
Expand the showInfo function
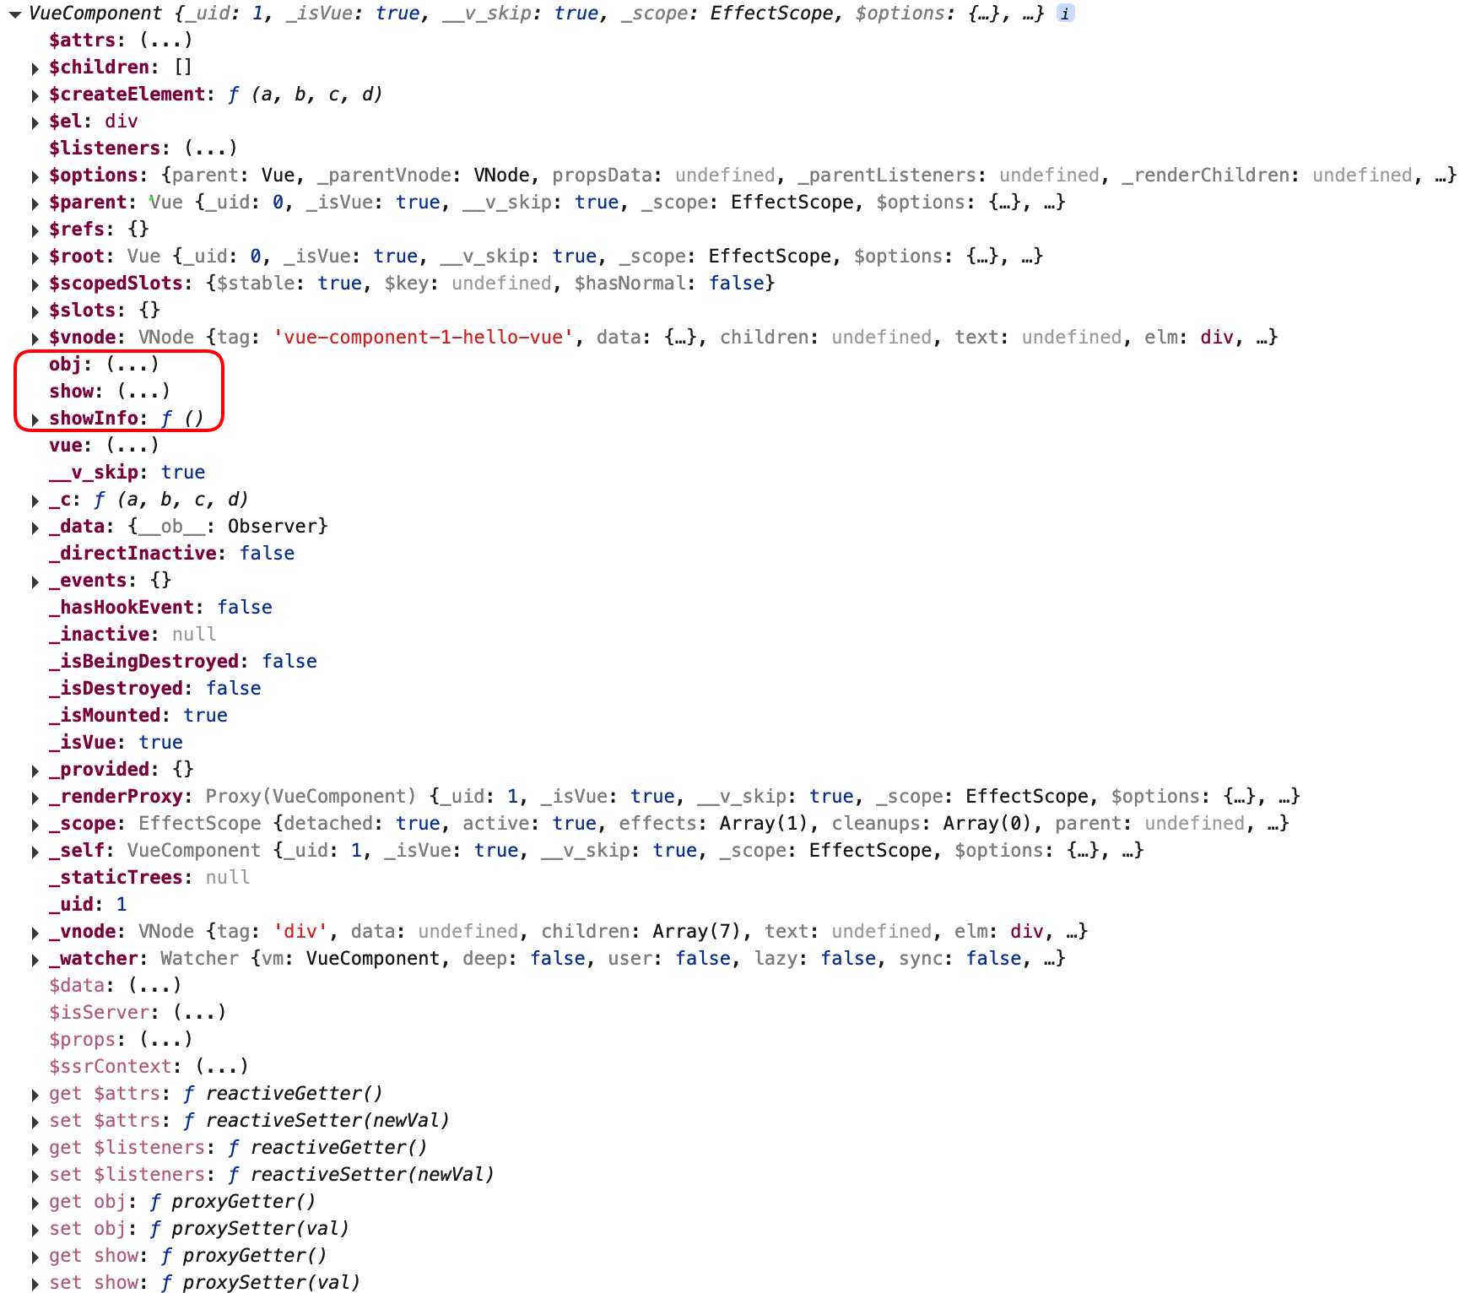point(35,419)
